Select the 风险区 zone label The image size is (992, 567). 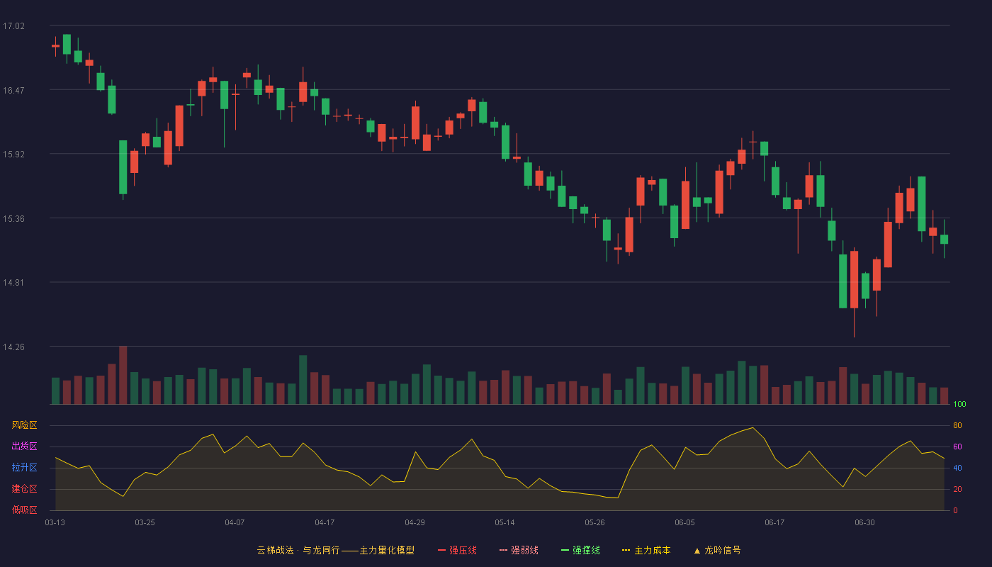(x=24, y=425)
